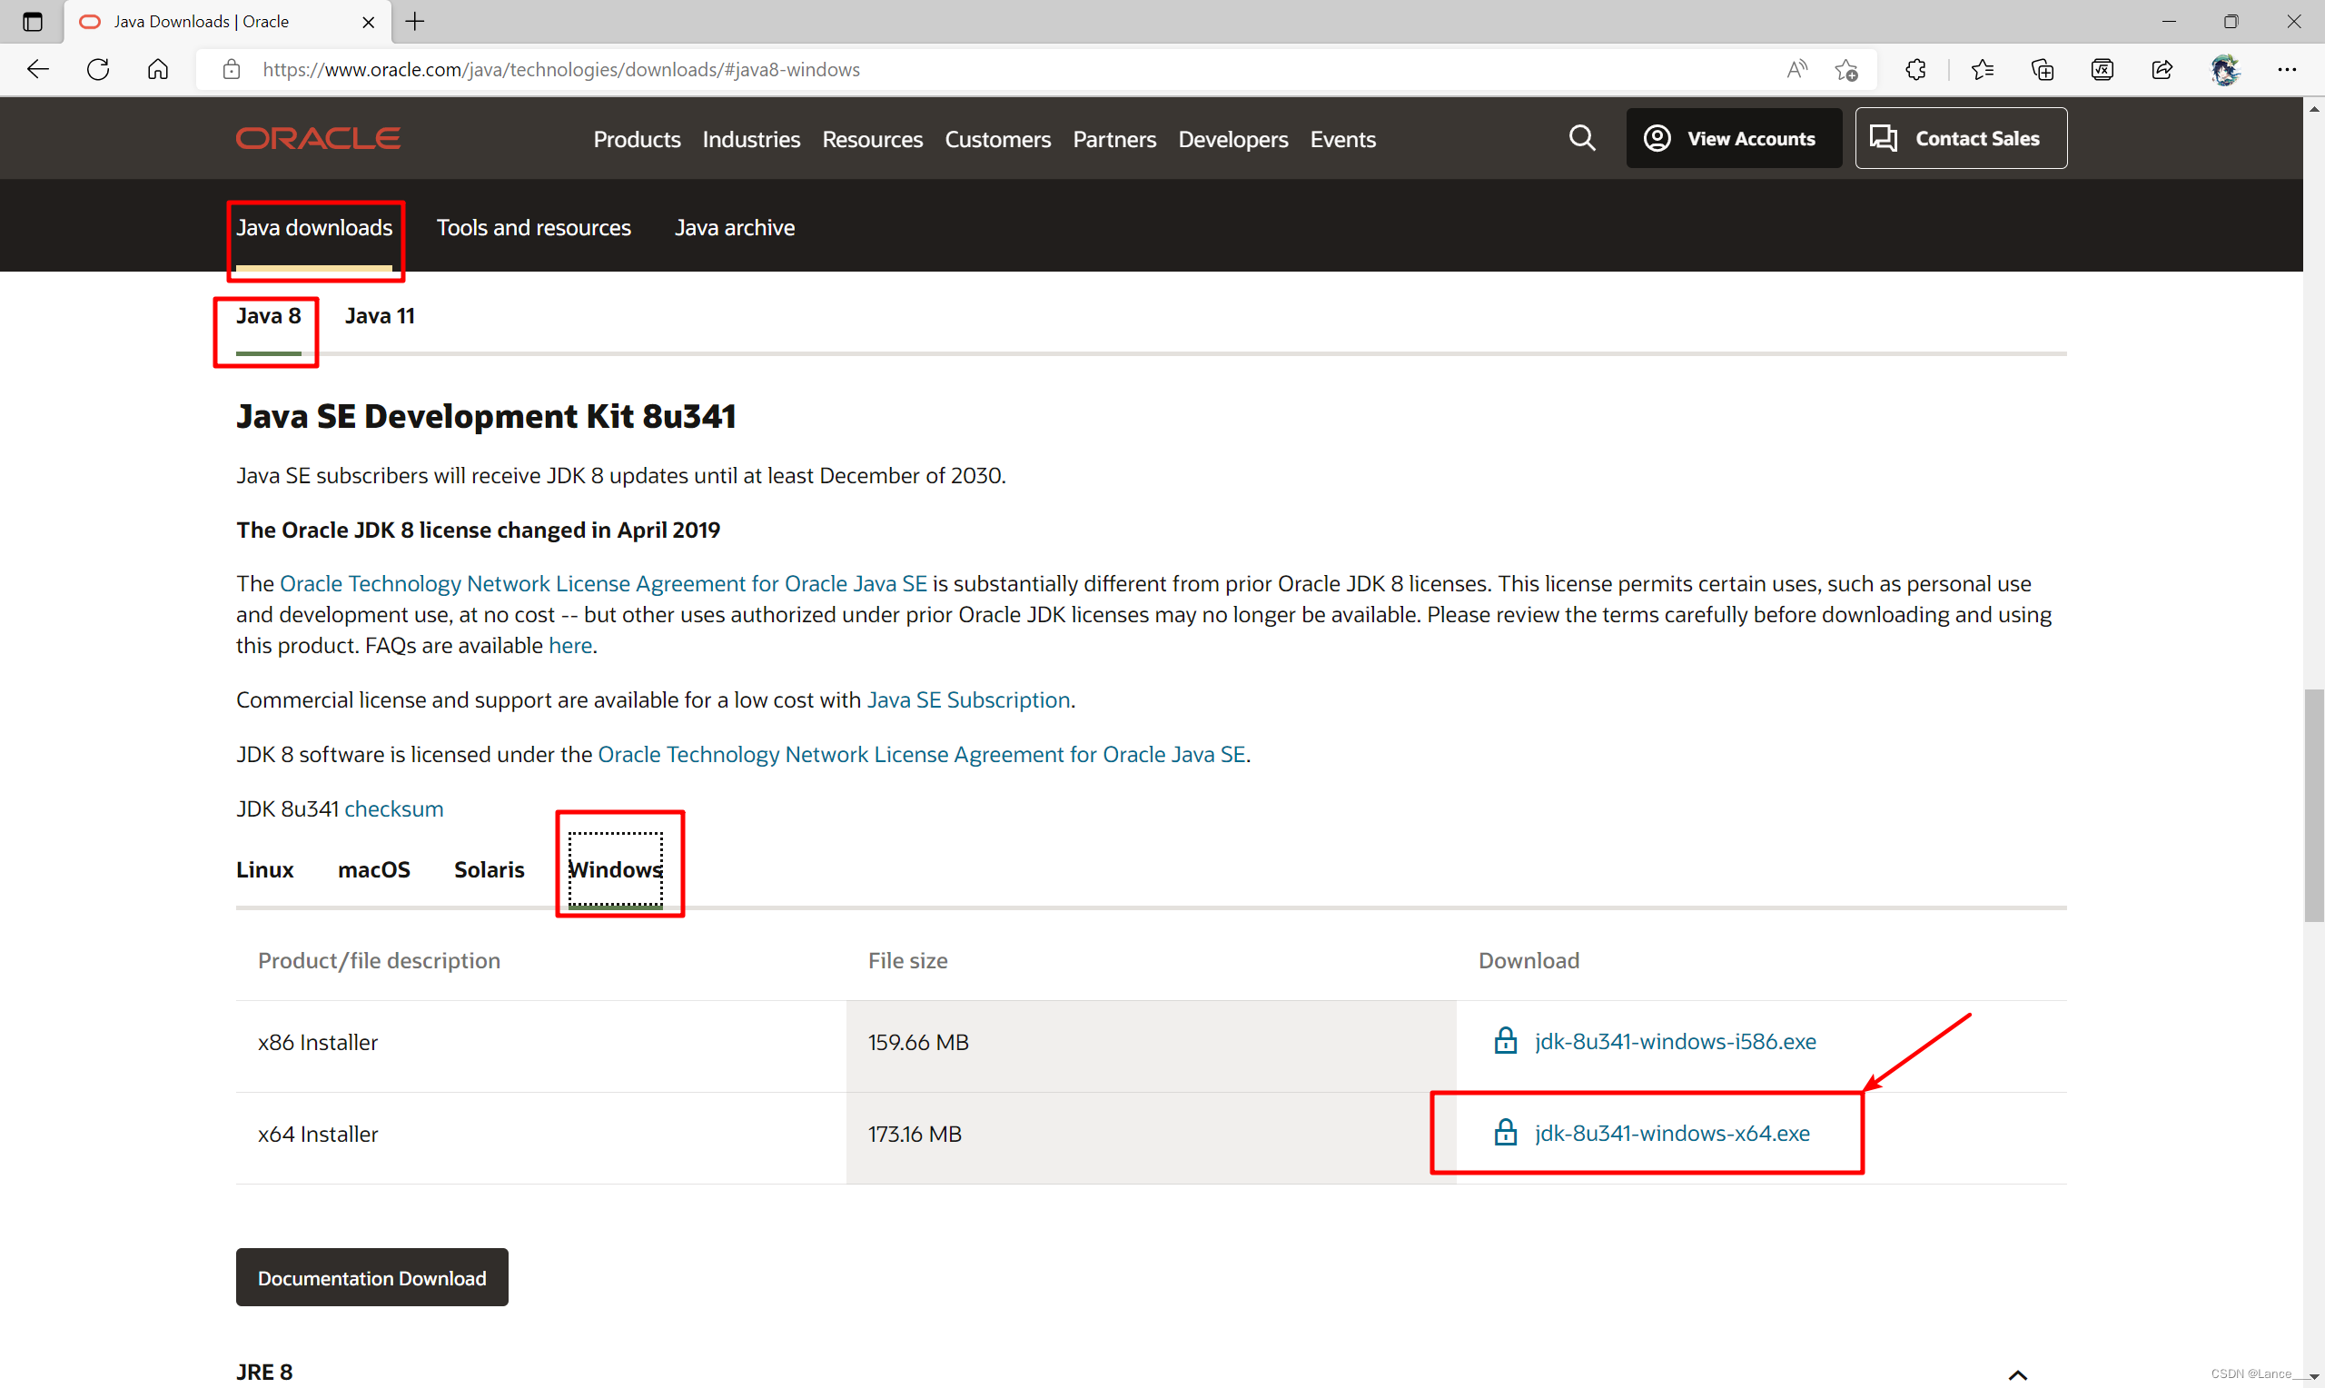This screenshot has height=1388, width=2325.
Task: Open the Customers menu
Action: point(997,139)
